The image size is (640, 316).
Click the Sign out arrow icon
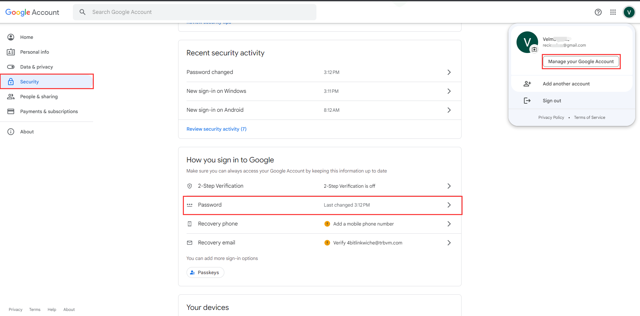pyautogui.click(x=527, y=101)
